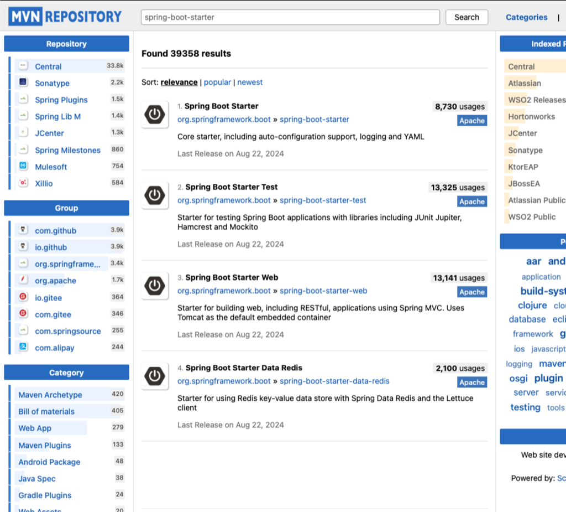
Task: Click the Spring Boot Starter power logo
Action: tap(155, 115)
